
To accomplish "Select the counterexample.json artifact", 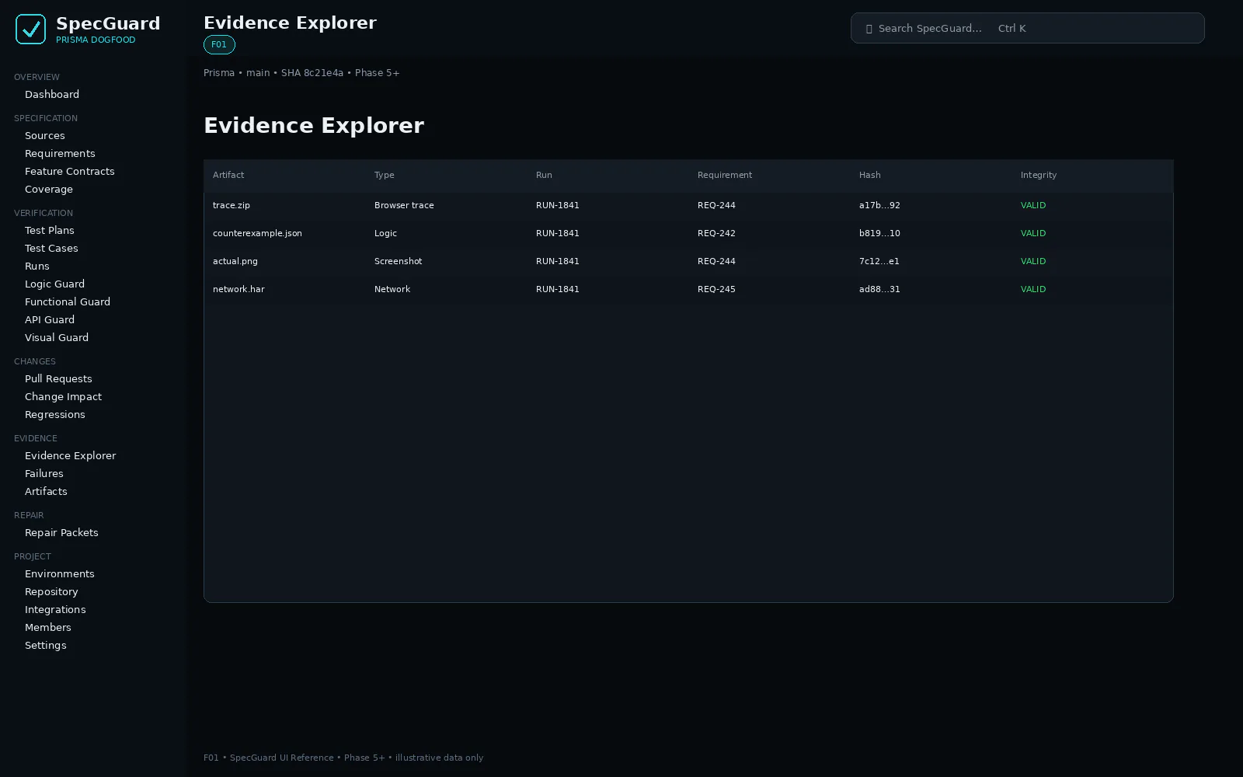I will [x=257, y=233].
